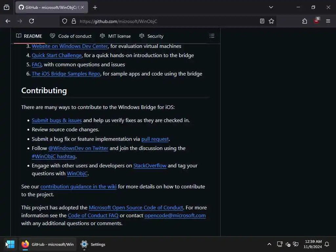Open Windows Security tray icon
336x252 pixels.
296,244
